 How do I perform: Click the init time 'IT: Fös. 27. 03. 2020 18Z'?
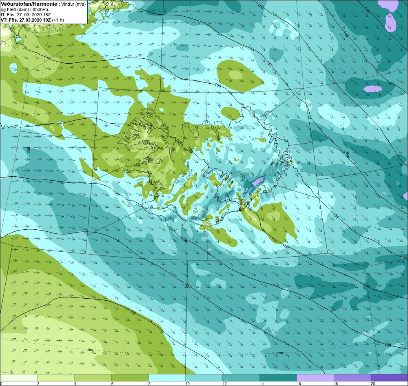(x=26, y=15)
